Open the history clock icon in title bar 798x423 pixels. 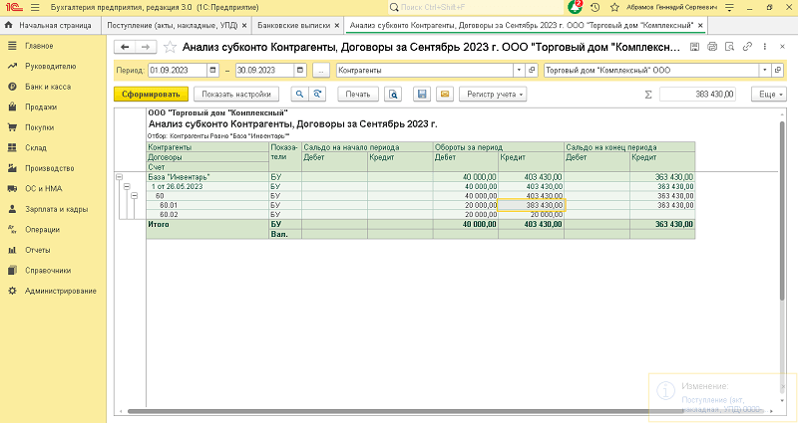coord(596,7)
